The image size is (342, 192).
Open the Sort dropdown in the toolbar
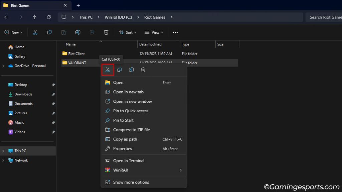128,32
